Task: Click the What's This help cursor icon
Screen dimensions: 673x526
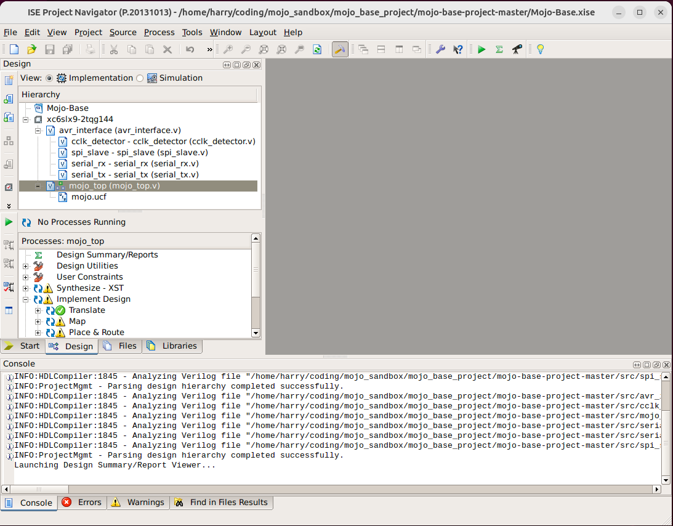Action: (458, 49)
